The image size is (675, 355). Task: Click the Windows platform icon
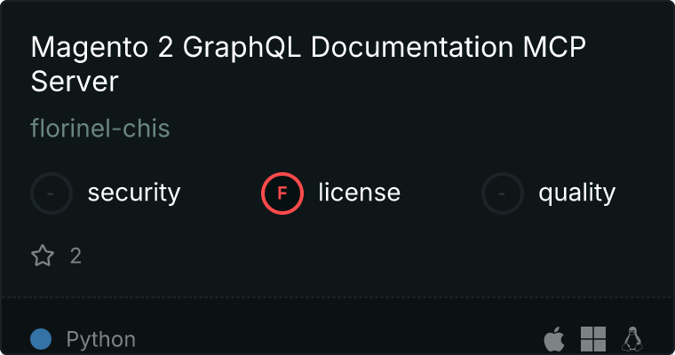tap(593, 338)
